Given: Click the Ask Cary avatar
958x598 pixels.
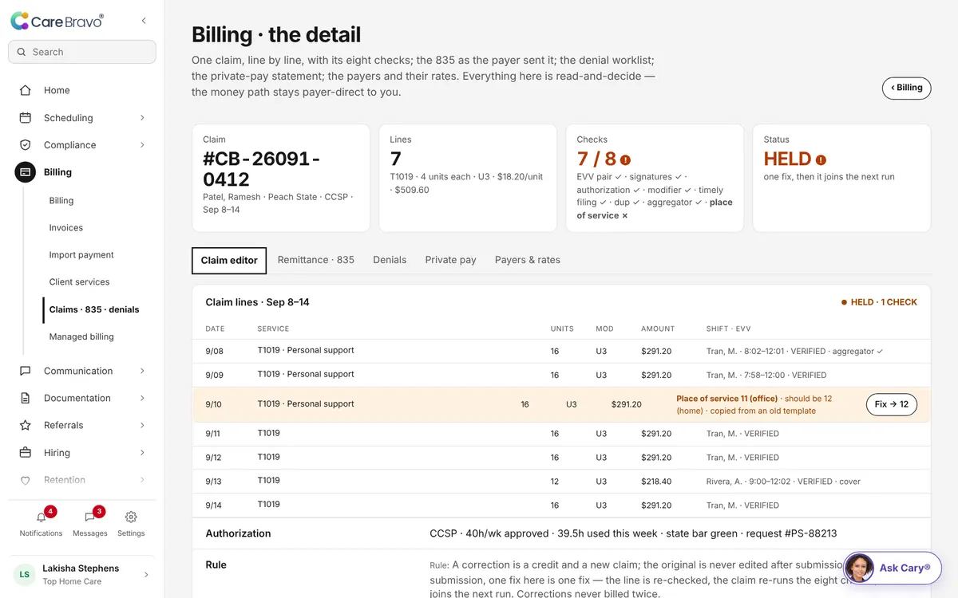Looking at the screenshot, I should coord(860,568).
